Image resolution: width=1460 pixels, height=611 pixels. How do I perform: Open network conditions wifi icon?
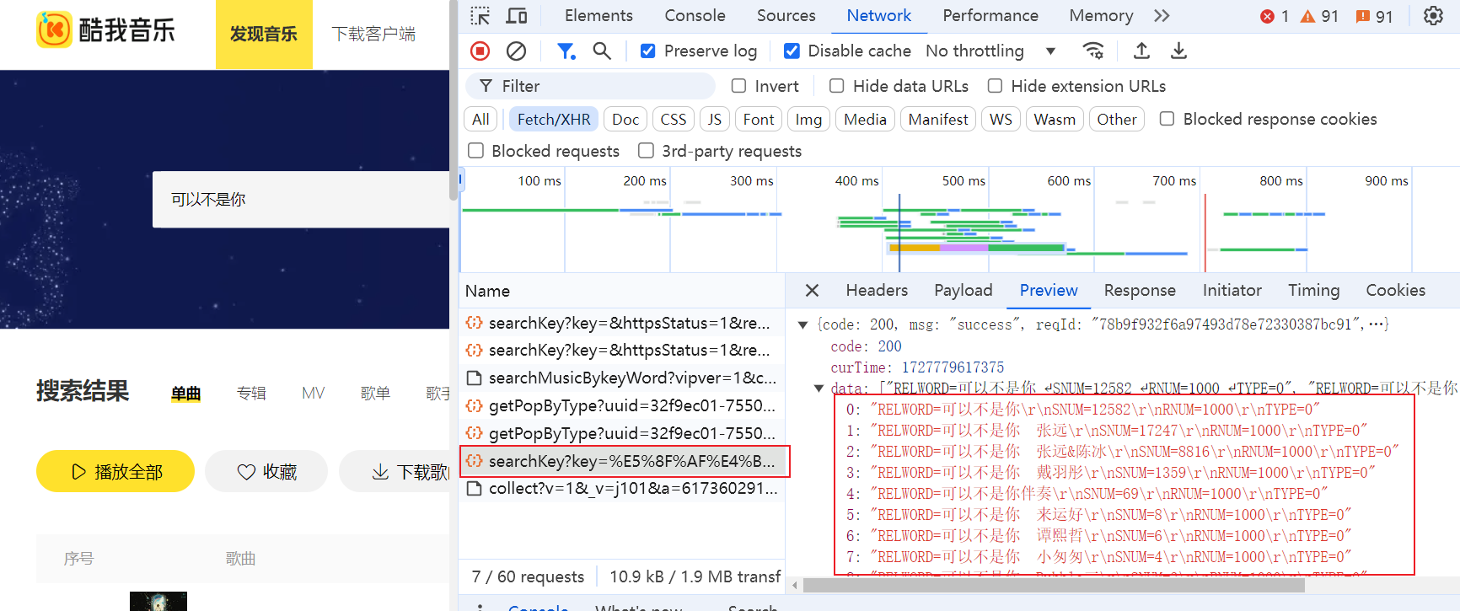pyautogui.click(x=1093, y=51)
